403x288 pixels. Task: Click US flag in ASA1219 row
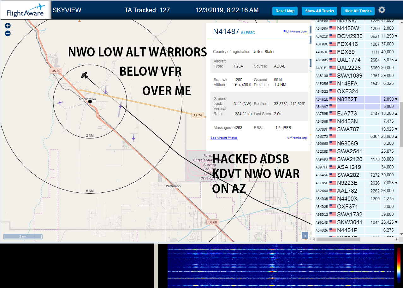tap(333, 167)
